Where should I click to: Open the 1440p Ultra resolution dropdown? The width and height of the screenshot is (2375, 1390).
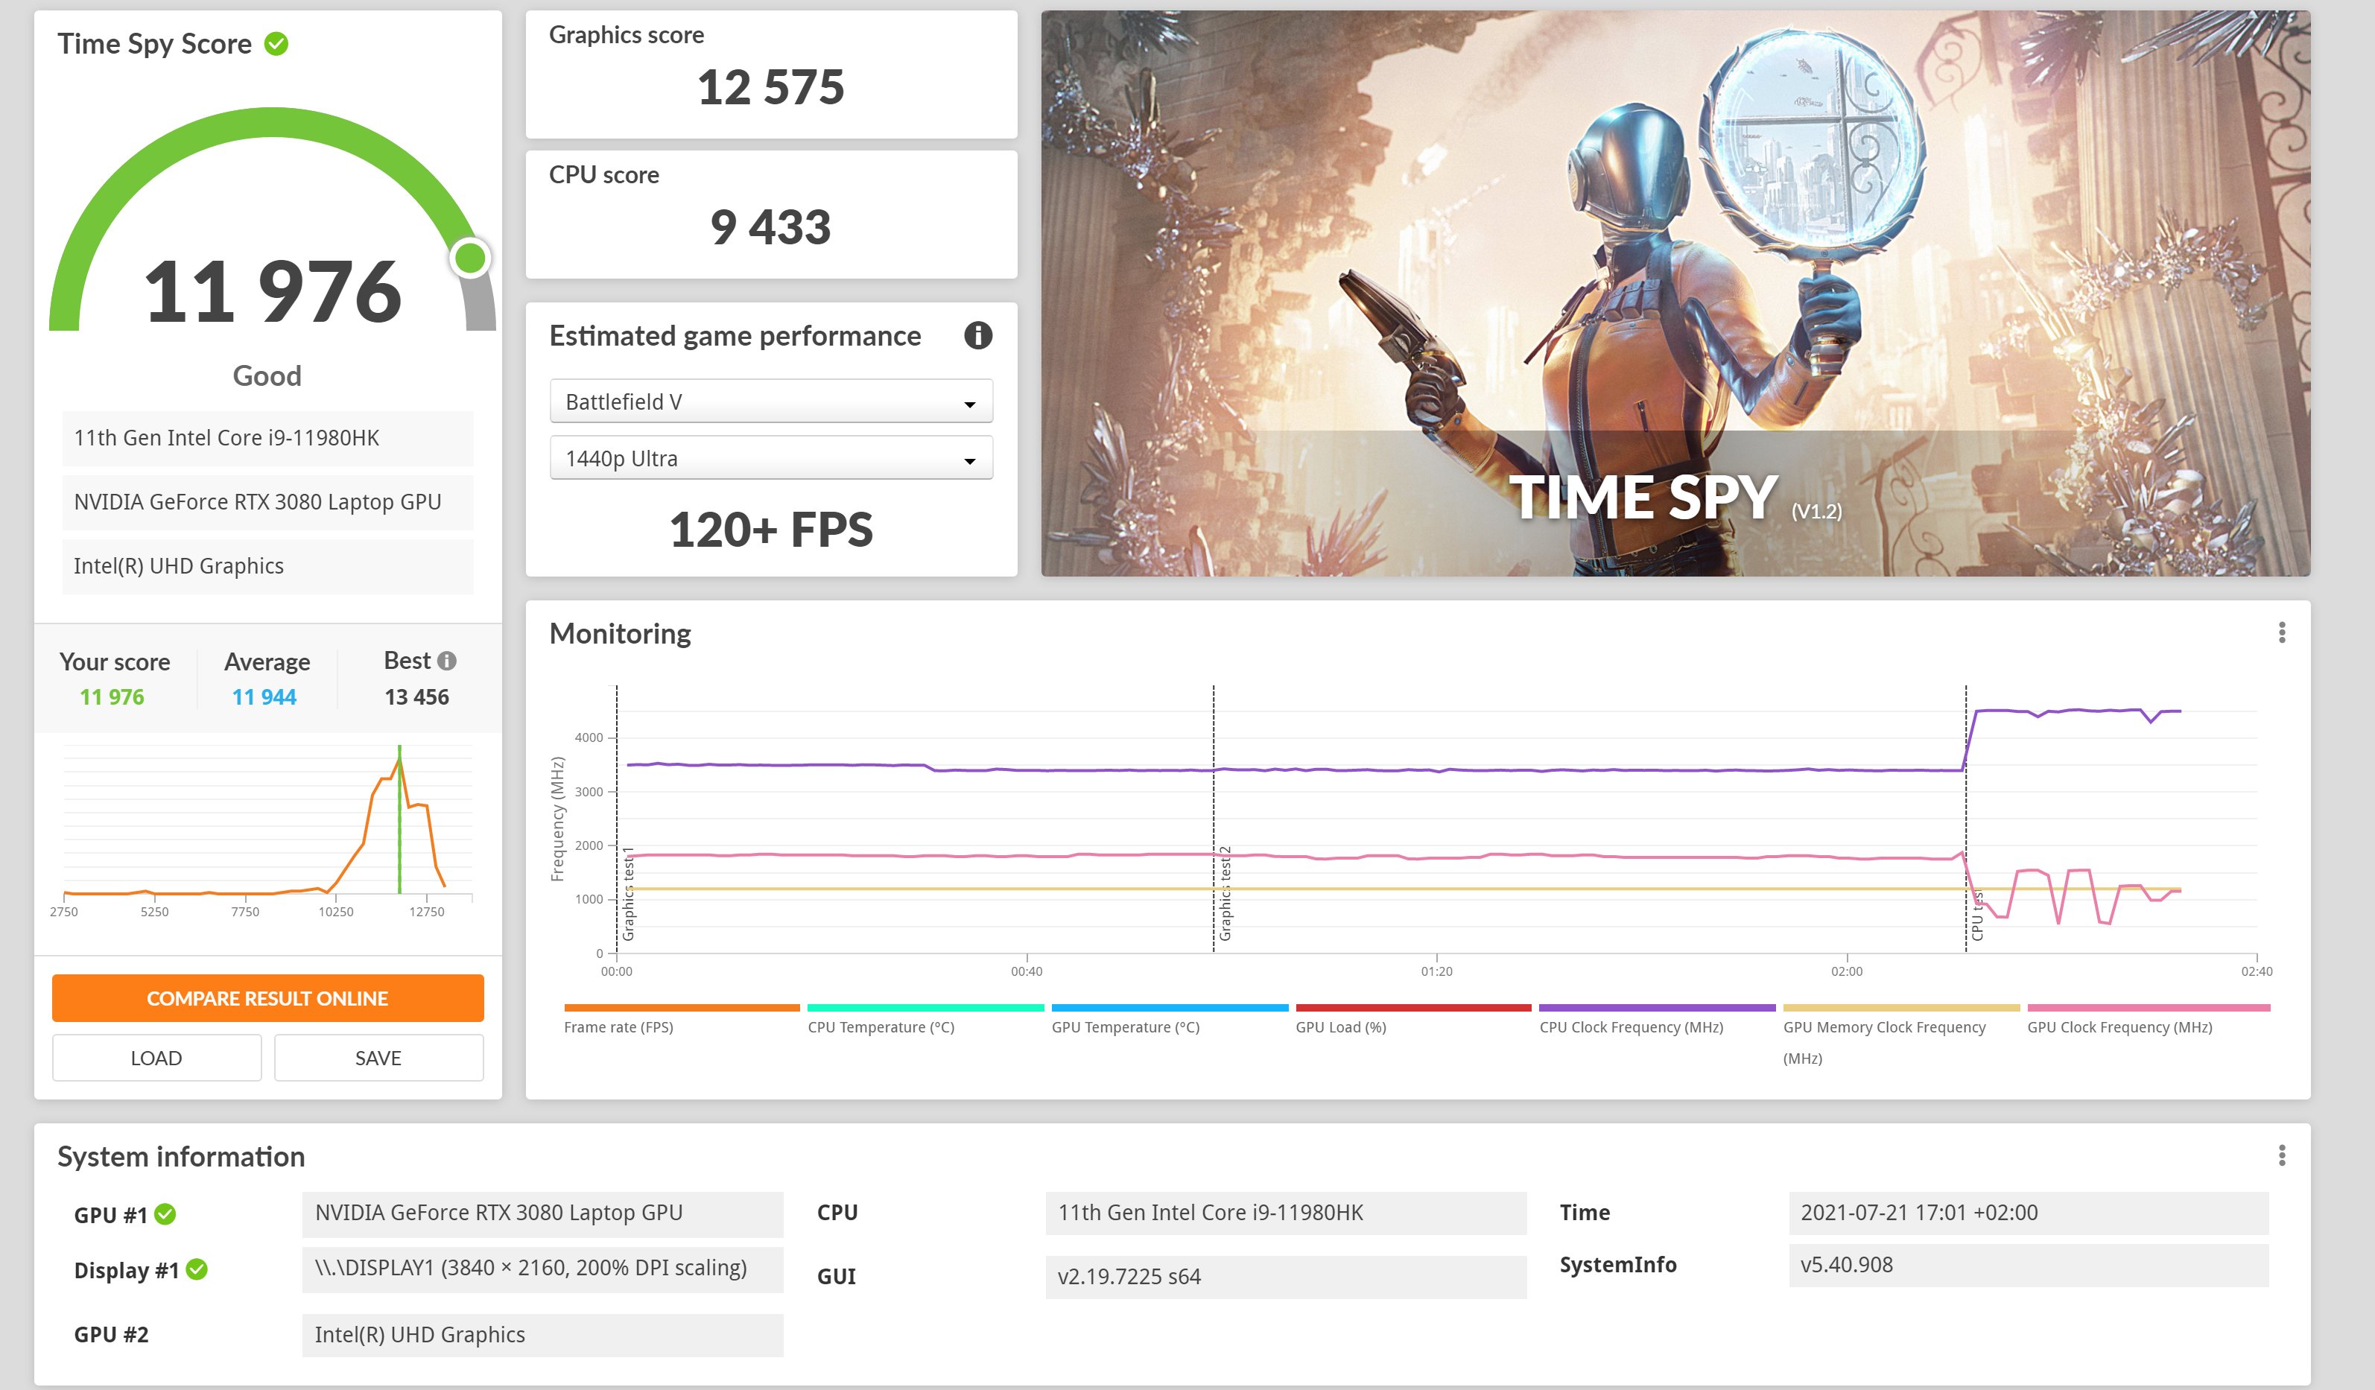(x=770, y=459)
